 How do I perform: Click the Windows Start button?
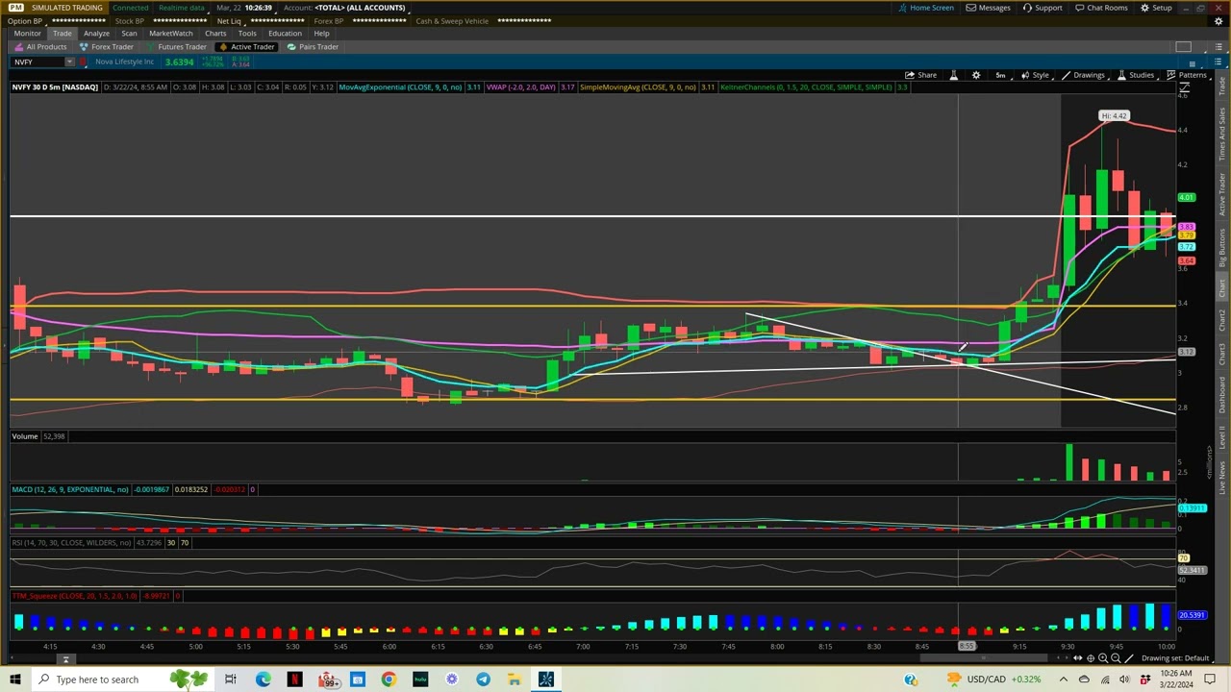click(x=14, y=680)
